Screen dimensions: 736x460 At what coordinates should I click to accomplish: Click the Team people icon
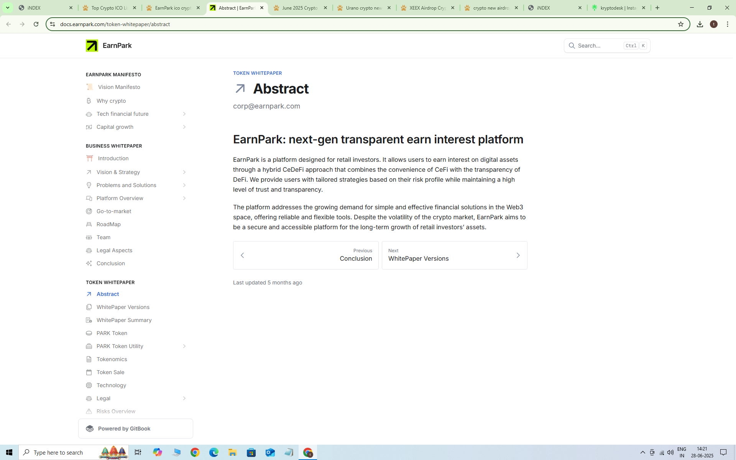click(x=89, y=237)
